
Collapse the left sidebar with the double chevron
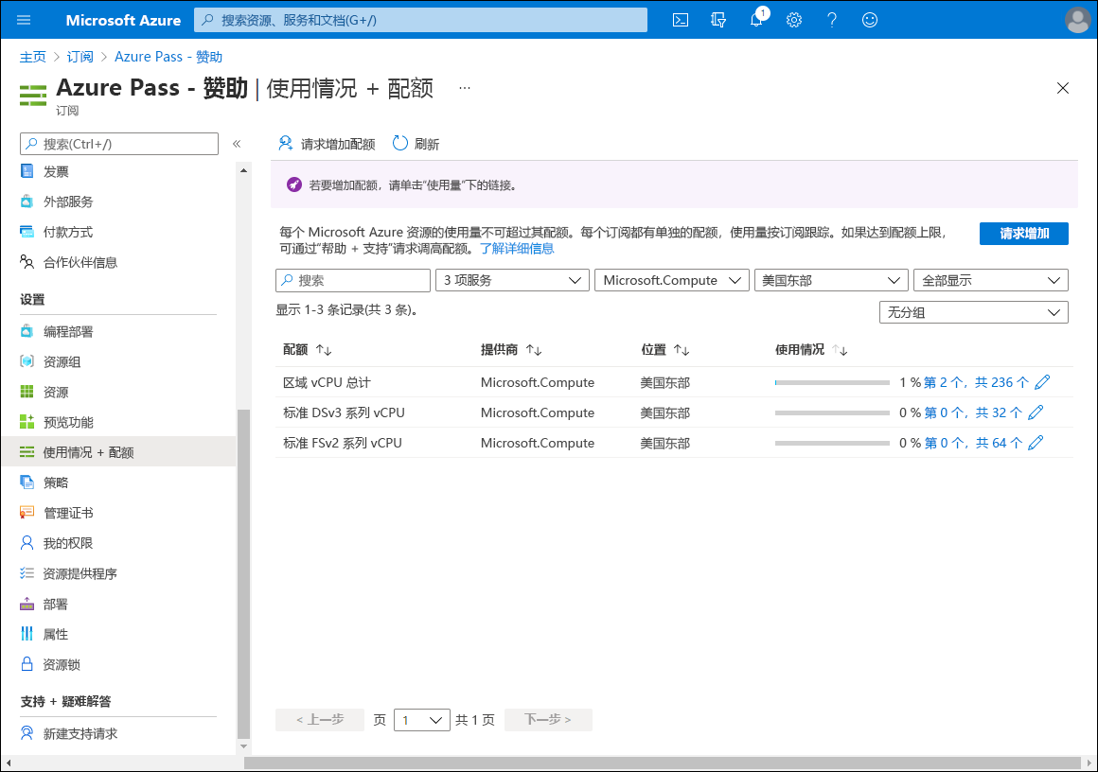[x=237, y=144]
